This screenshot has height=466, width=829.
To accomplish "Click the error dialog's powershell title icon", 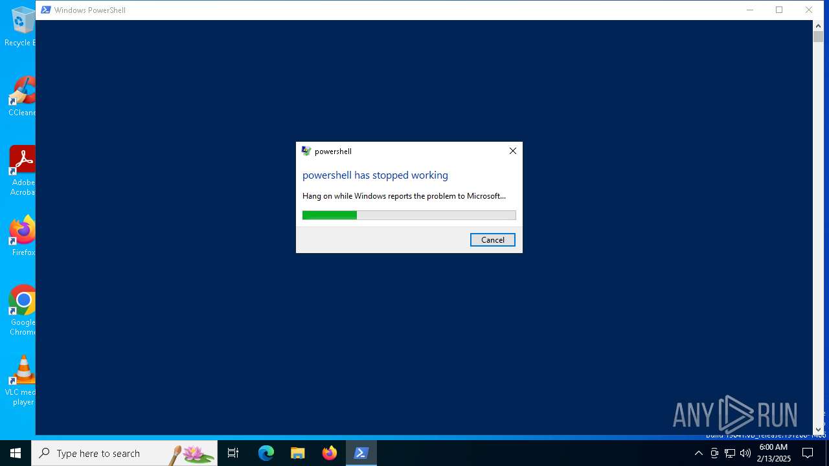I will [x=306, y=151].
